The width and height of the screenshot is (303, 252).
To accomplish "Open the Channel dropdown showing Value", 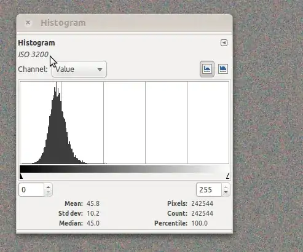I will click(x=79, y=69).
